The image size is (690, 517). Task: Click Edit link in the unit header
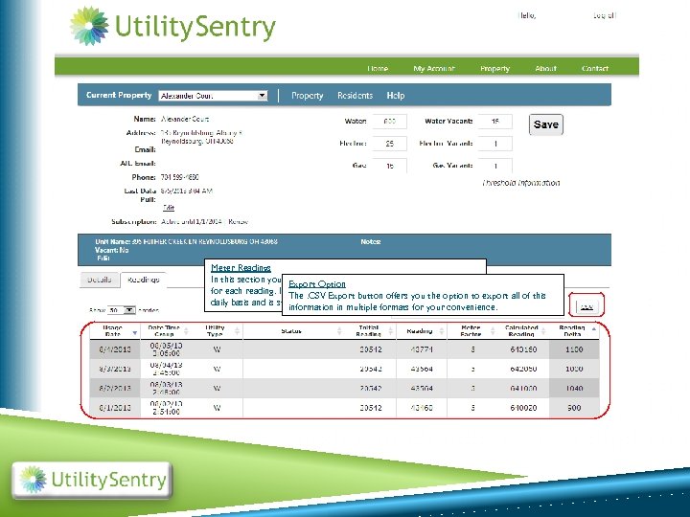tap(103, 258)
